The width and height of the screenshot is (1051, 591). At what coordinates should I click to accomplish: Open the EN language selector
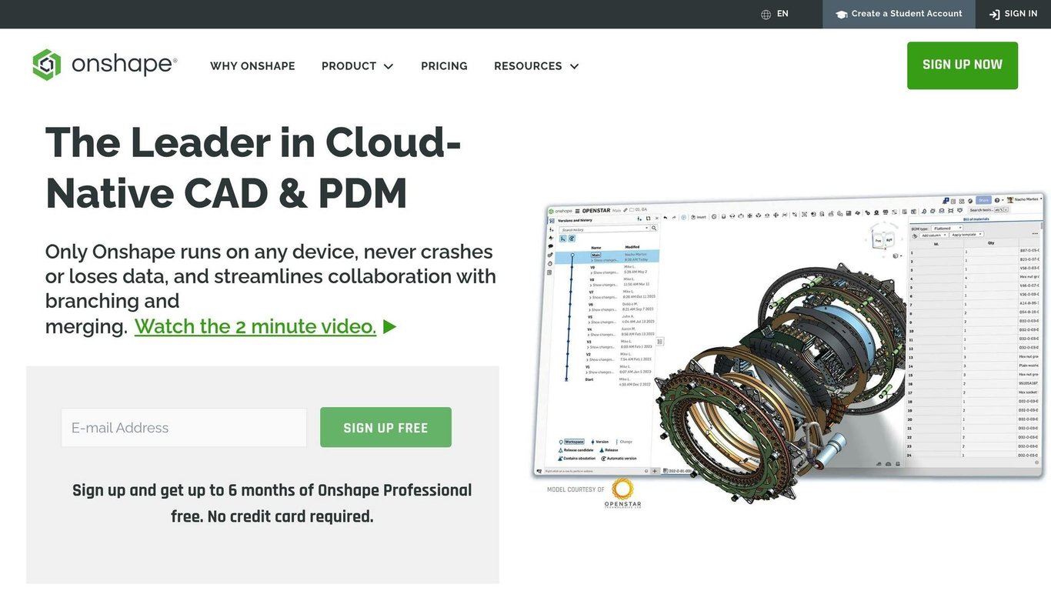tap(775, 14)
